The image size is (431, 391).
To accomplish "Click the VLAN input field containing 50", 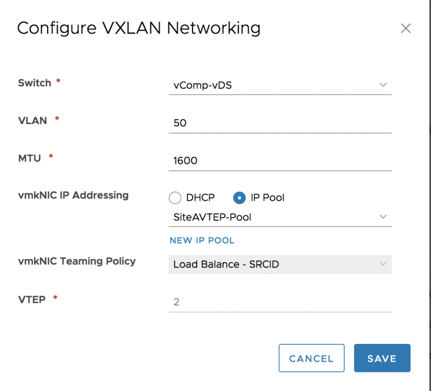I will (279, 123).
